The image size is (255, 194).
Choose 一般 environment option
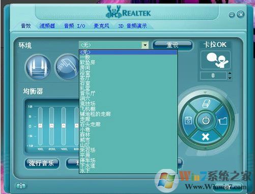pos(128,57)
